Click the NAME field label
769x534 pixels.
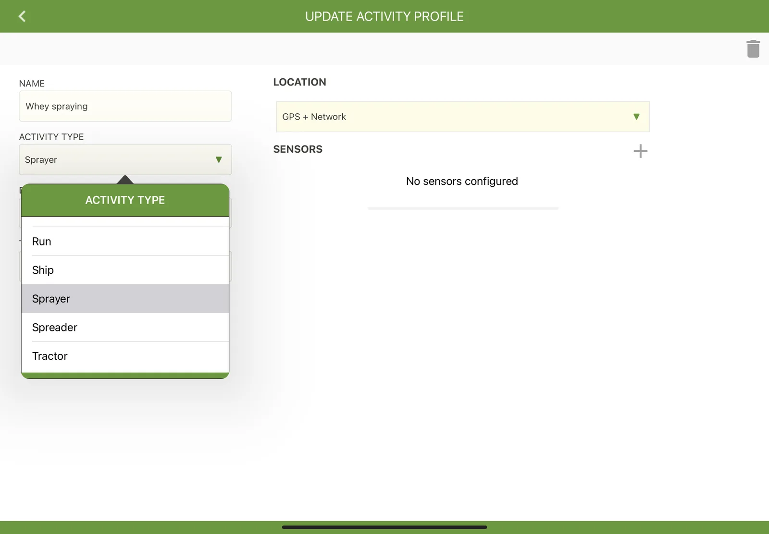pos(32,84)
